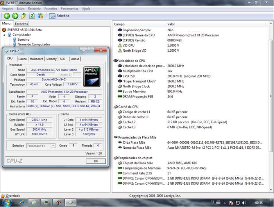
Task: Open the Cache tab in CPU-Z
Action: 23,59
